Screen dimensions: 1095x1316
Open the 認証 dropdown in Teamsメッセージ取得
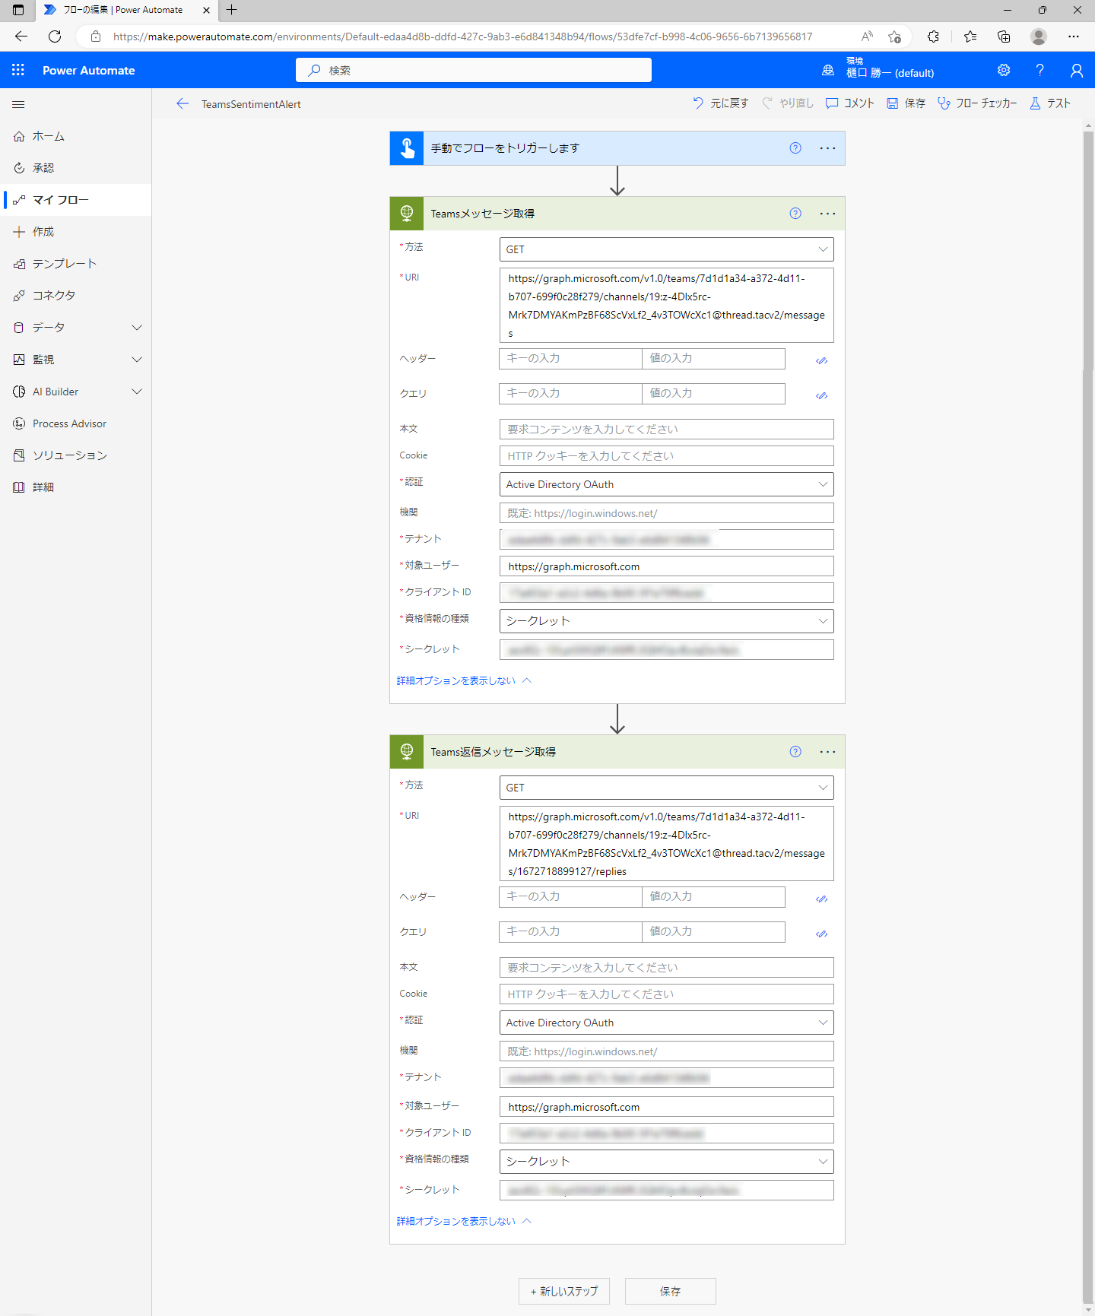click(667, 484)
